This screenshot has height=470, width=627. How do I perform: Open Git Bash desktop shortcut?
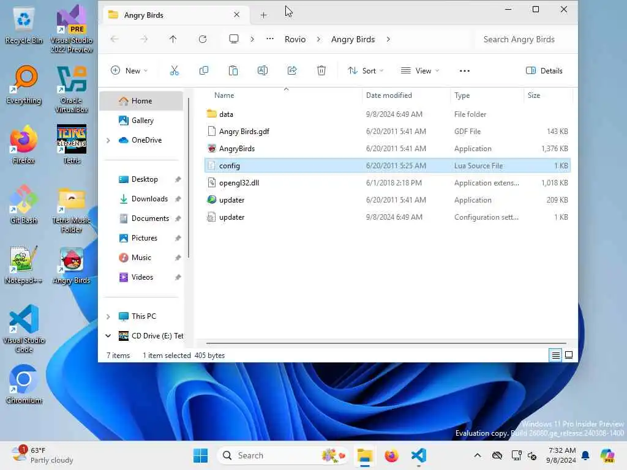[x=24, y=204]
